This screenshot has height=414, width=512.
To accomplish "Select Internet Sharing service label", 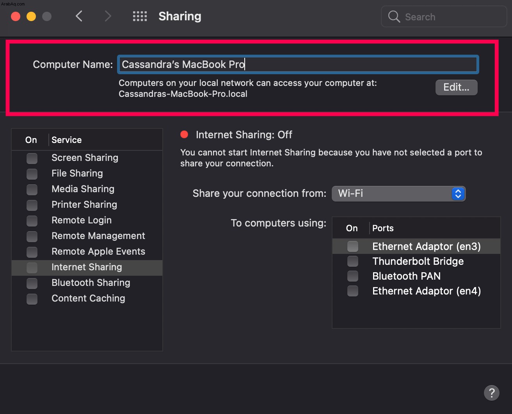I will click(87, 267).
